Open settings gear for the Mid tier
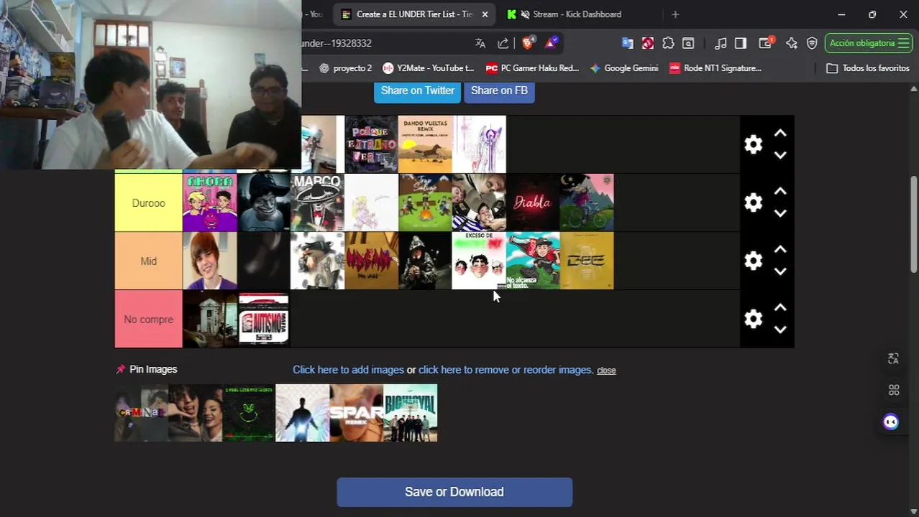 pos(753,261)
